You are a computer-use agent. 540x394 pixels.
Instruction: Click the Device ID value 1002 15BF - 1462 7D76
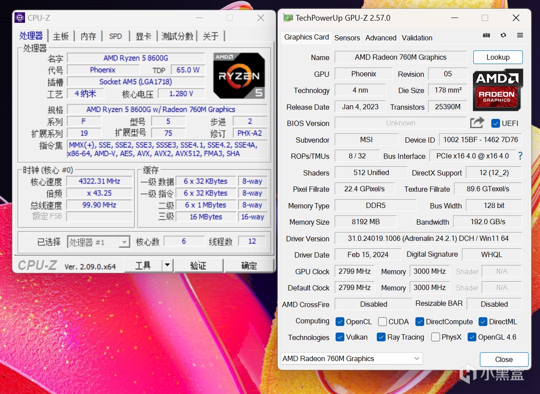point(480,140)
